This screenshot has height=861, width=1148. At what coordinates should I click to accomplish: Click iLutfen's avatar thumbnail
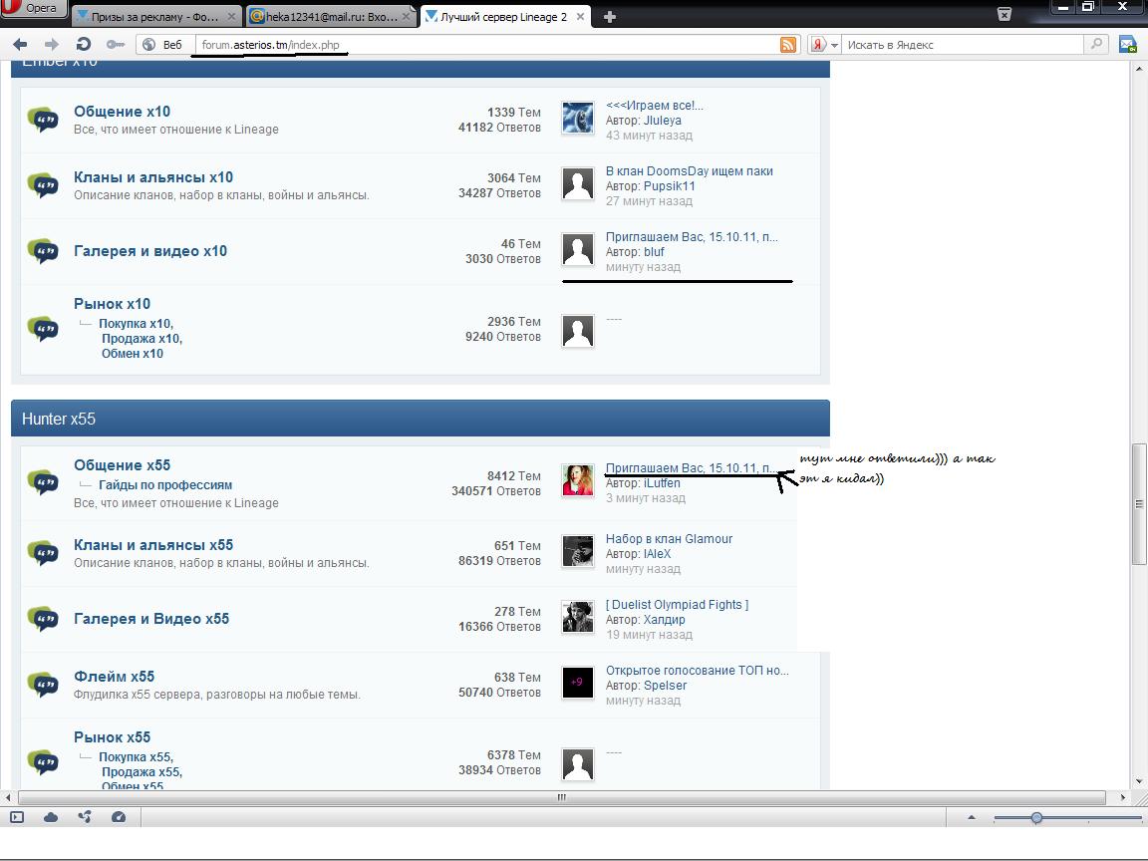578,480
